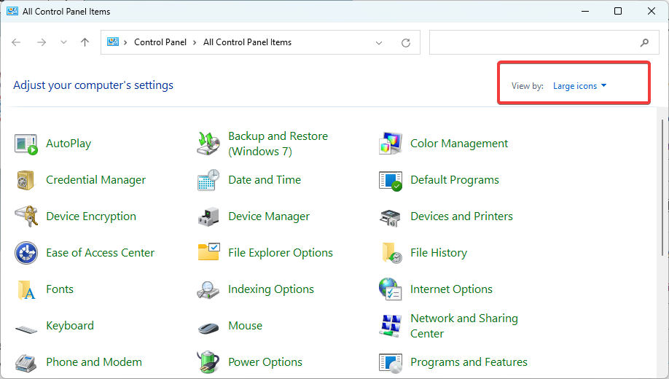Open the Color Management icon
The image size is (669, 379).
391,144
